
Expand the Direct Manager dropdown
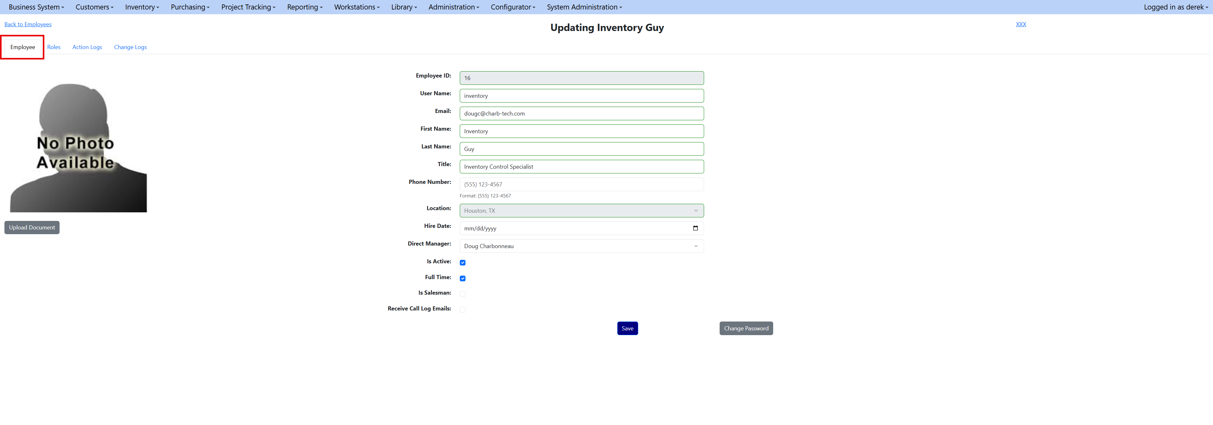tap(581, 246)
